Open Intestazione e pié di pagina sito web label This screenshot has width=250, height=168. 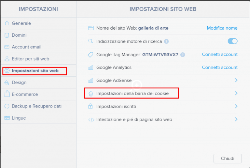click(x=134, y=120)
